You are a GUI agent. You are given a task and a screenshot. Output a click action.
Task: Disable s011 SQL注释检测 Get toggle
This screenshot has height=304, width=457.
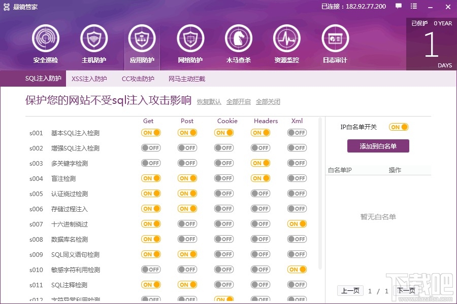[x=151, y=285]
